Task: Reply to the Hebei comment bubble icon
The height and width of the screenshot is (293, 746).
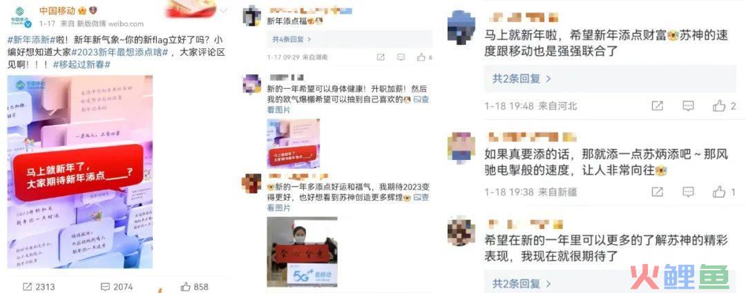Action: point(688,106)
